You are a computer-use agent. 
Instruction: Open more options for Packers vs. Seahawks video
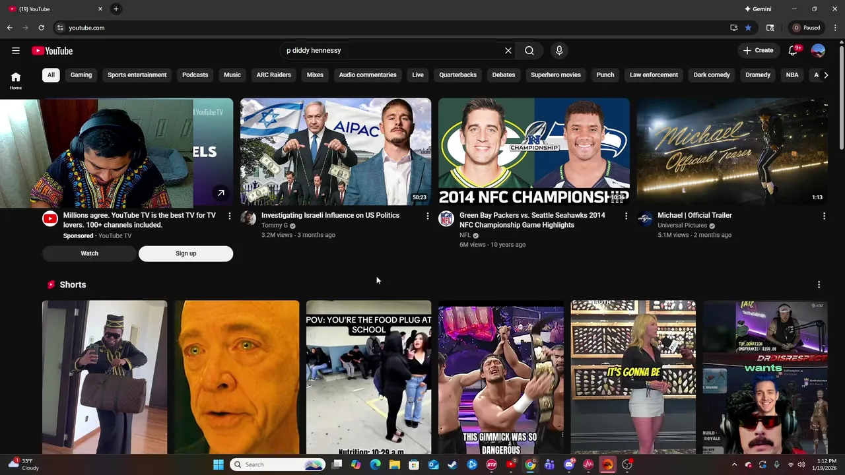click(626, 216)
